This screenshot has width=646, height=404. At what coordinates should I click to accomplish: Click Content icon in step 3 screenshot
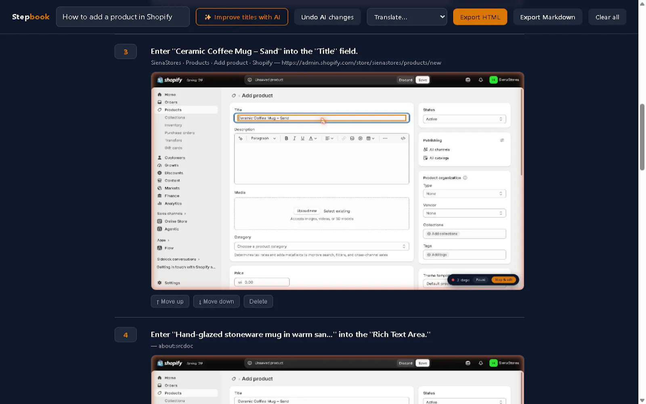pos(159,181)
